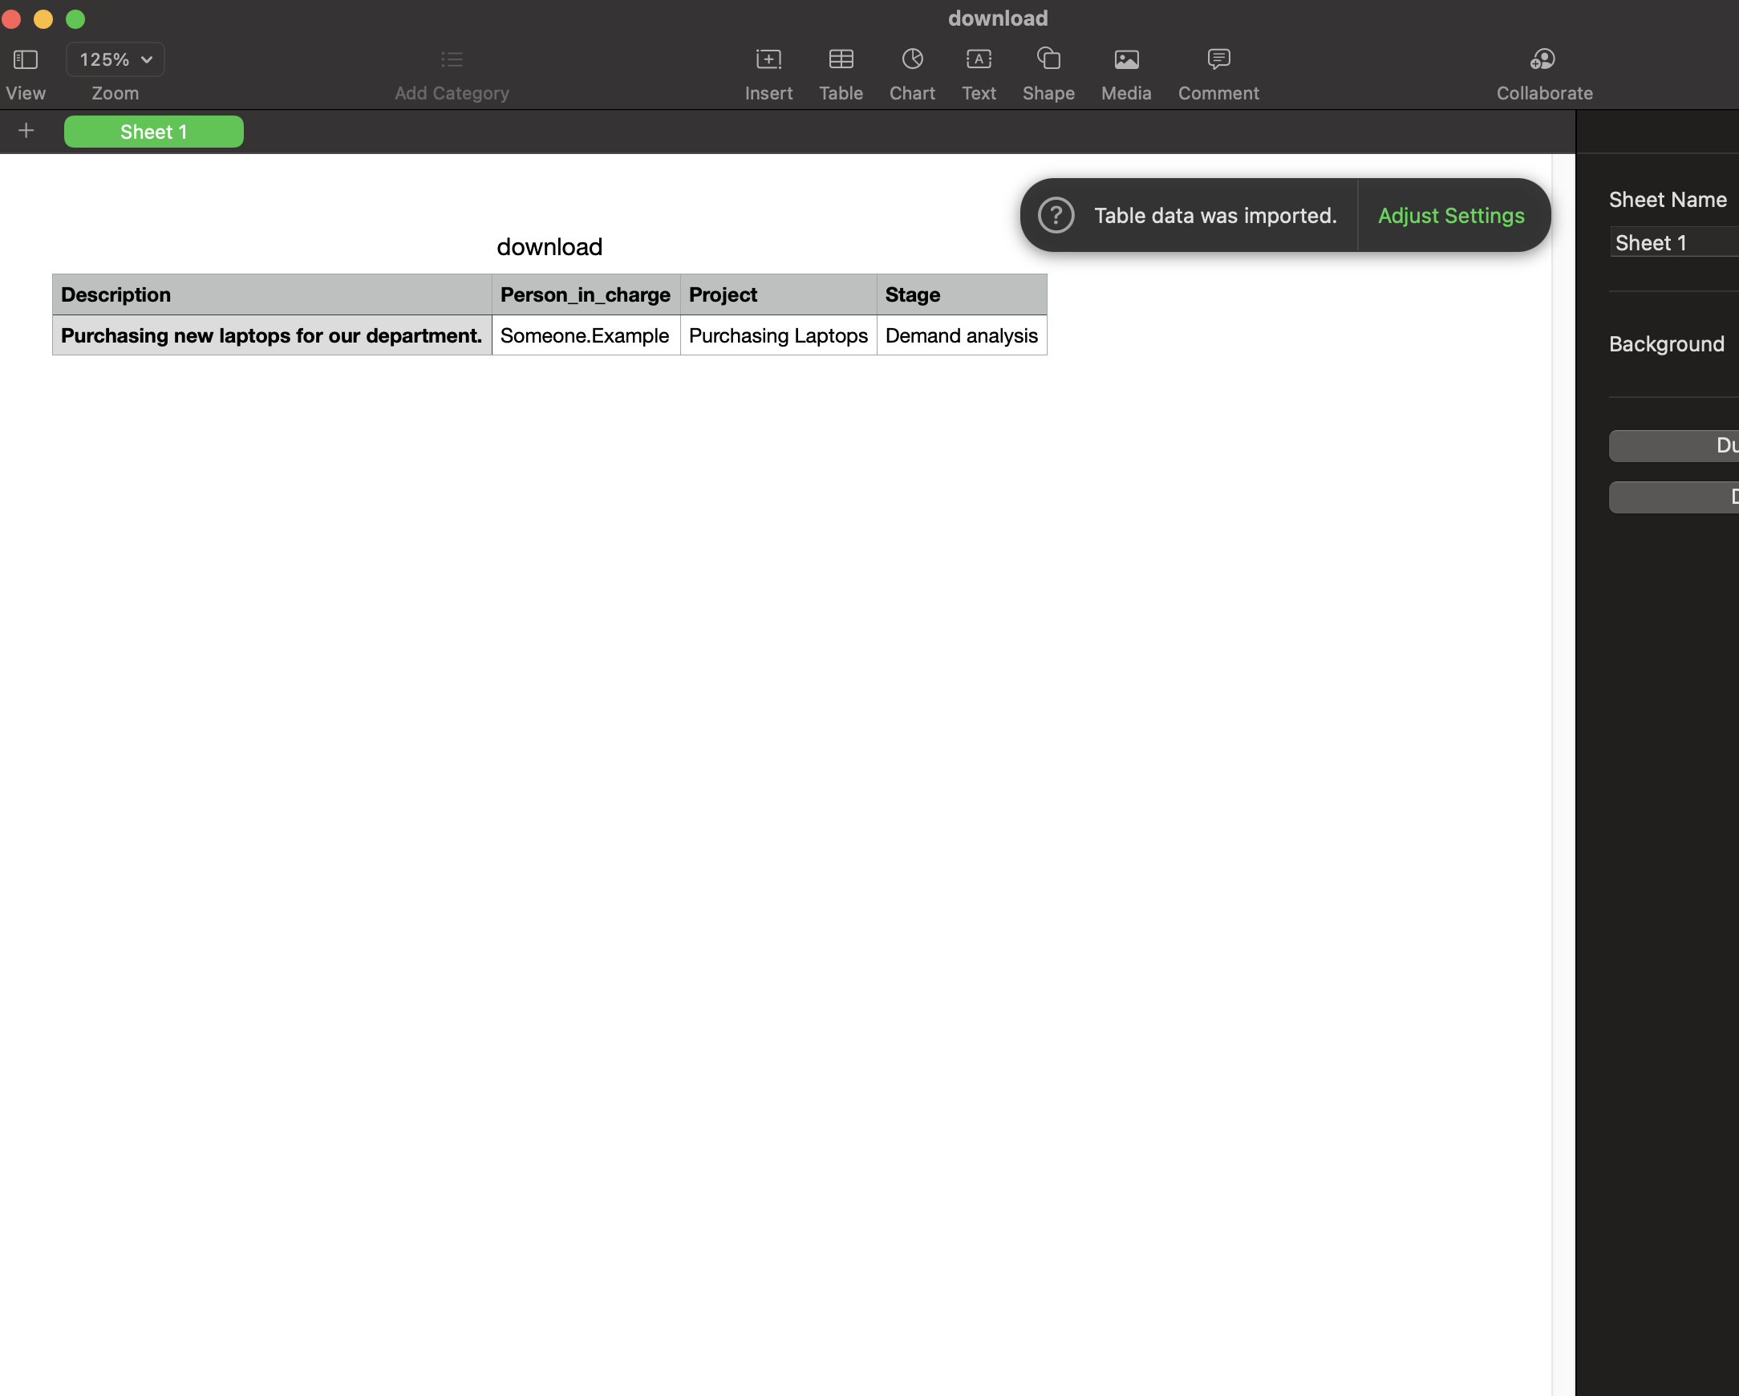Select the download table title
The height and width of the screenshot is (1396, 1739).
(549, 247)
